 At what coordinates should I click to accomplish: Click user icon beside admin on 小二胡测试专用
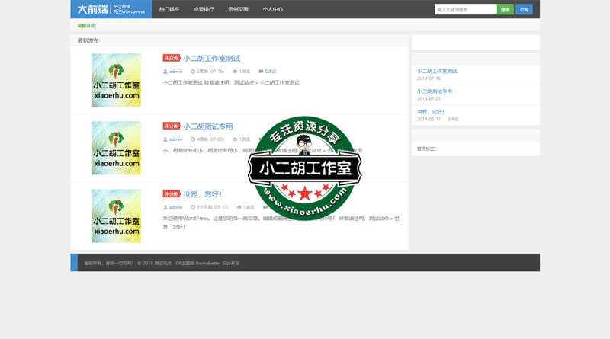coord(165,139)
